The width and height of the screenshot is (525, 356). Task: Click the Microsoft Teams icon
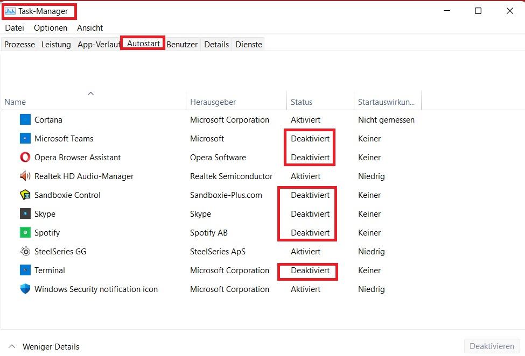tap(25, 138)
